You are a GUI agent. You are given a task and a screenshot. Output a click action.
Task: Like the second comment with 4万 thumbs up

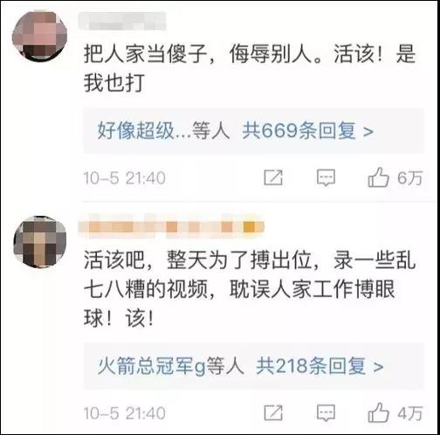pyautogui.click(x=378, y=412)
